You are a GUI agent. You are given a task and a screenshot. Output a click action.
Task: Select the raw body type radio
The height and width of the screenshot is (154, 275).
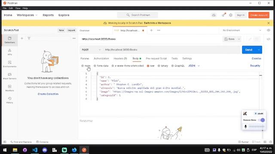pos(148,66)
